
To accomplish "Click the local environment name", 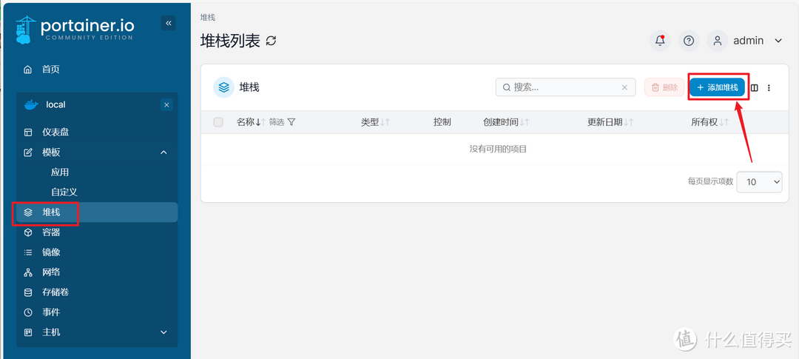I will 55,104.
